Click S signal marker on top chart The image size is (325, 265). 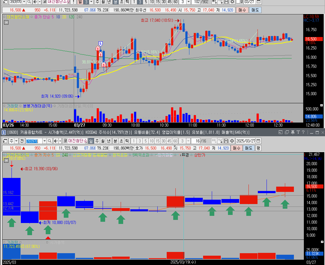(x=100, y=44)
